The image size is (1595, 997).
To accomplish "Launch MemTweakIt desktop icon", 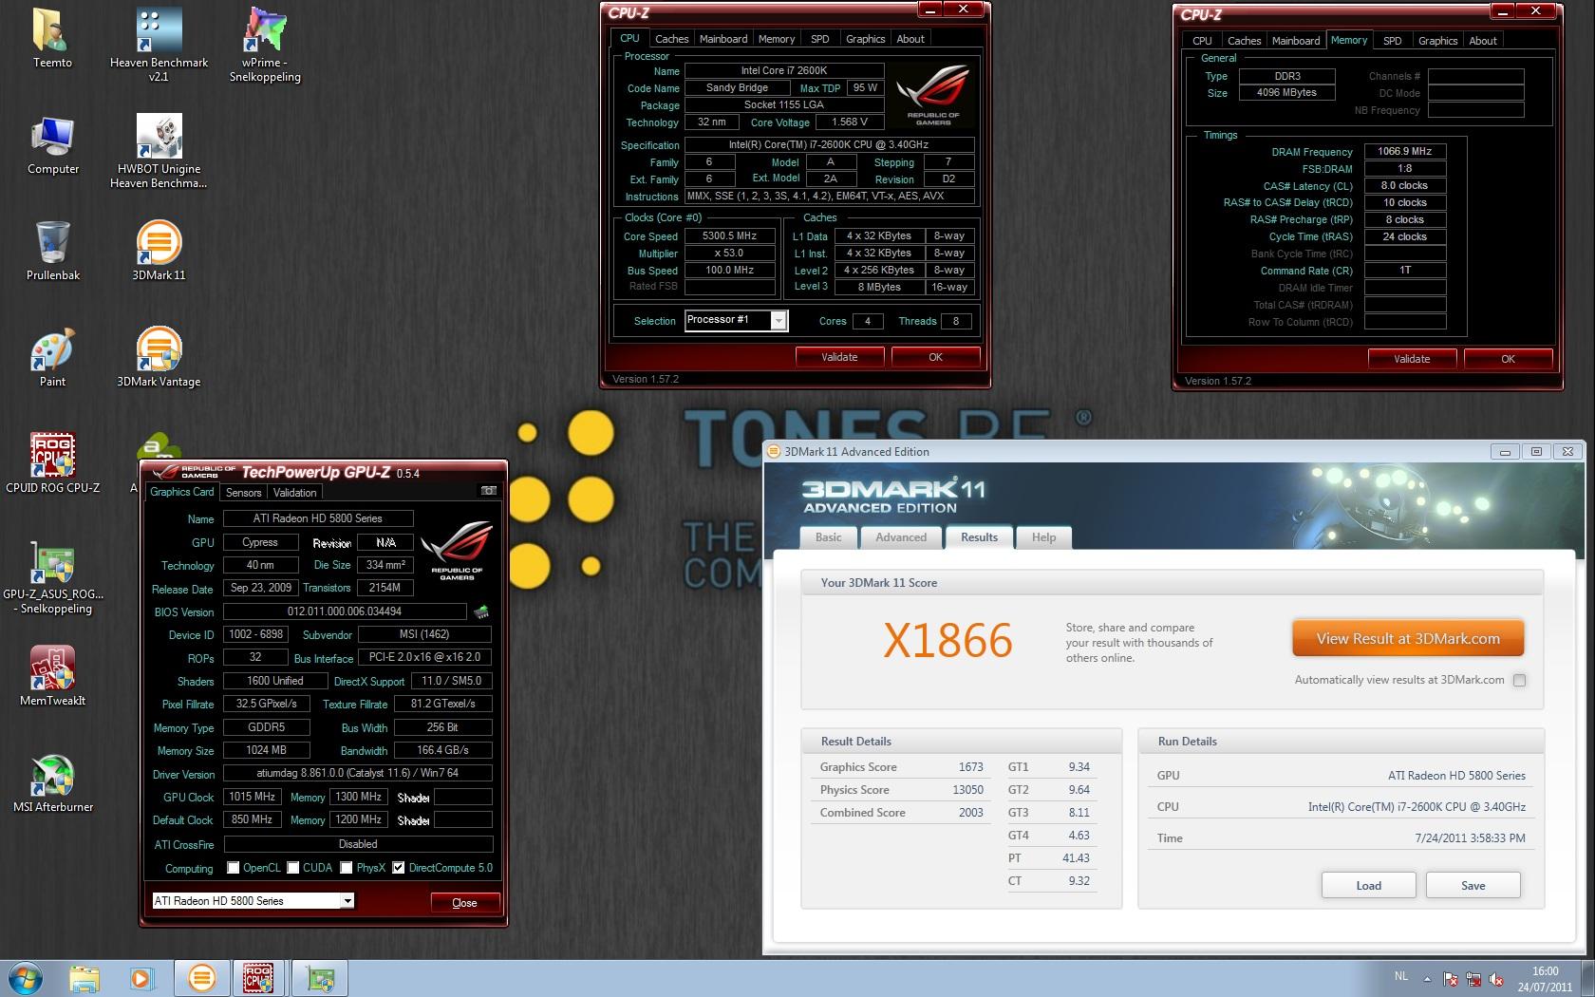I will point(52,676).
